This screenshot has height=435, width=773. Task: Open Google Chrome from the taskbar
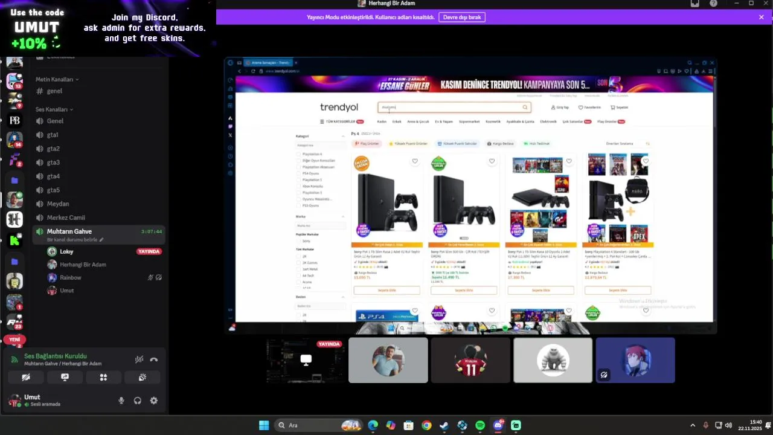coord(426,425)
